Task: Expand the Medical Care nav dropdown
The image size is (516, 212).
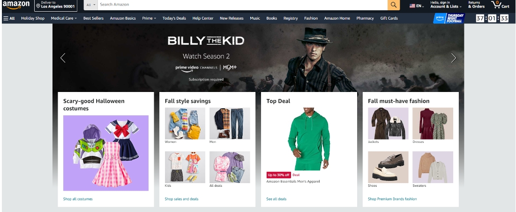Action: click(x=64, y=18)
